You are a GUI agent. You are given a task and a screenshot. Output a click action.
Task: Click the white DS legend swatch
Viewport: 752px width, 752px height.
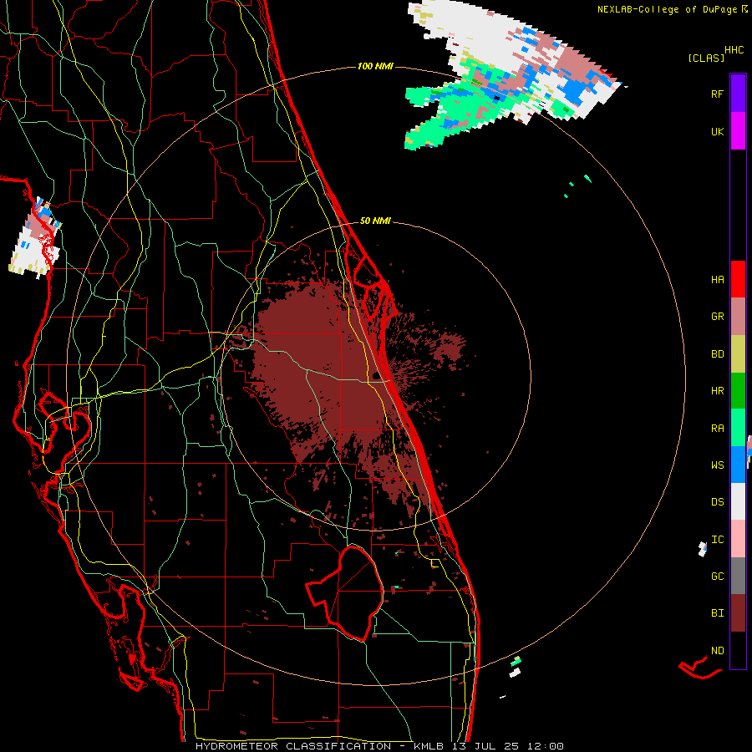pos(738,501)
